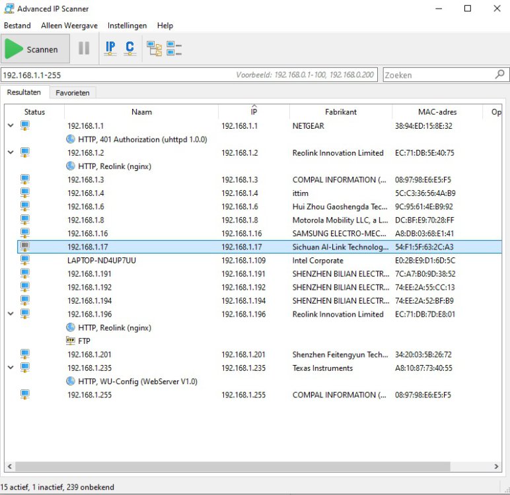510x495 pixels.
Task: Open the Bestand menu
Action: pos(17,26)
